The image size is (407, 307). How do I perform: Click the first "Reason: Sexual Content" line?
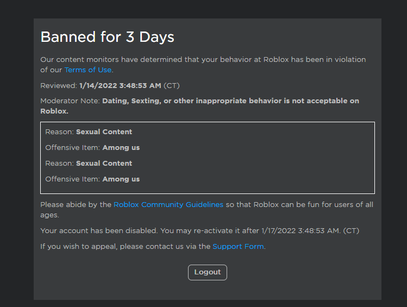pyautogui.click(x=89, y=132)
